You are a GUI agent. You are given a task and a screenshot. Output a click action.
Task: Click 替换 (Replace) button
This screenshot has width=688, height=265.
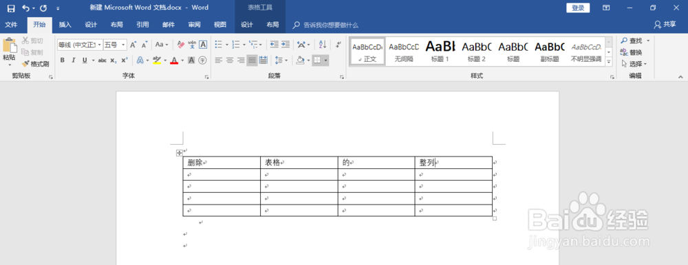coord(632,52)
